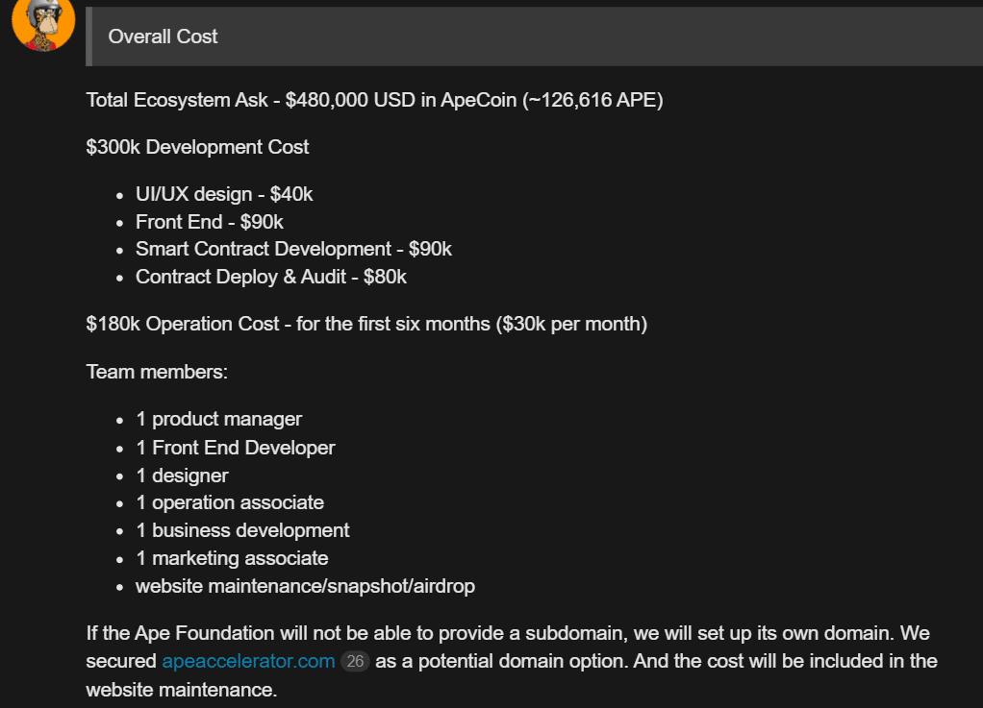This screenshot has width=983, height=708.
Task: Click the 1 operation associate item
Action: coord(230,502)
